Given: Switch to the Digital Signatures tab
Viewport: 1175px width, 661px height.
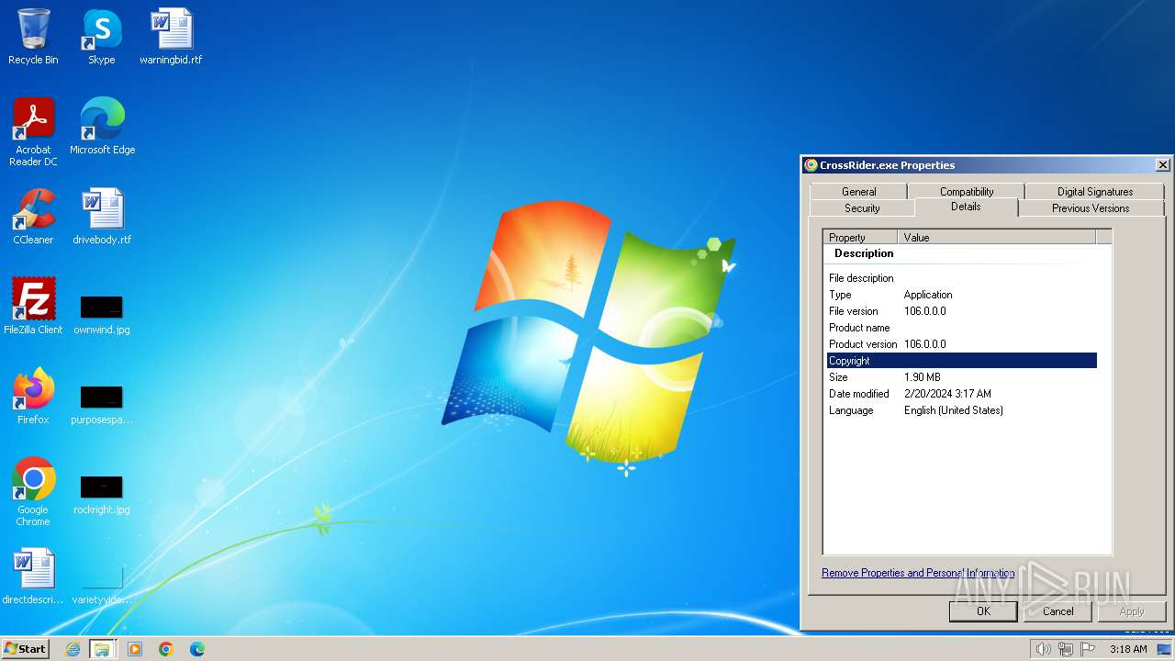Looking at the screenshot, I should coord(1094,192).
